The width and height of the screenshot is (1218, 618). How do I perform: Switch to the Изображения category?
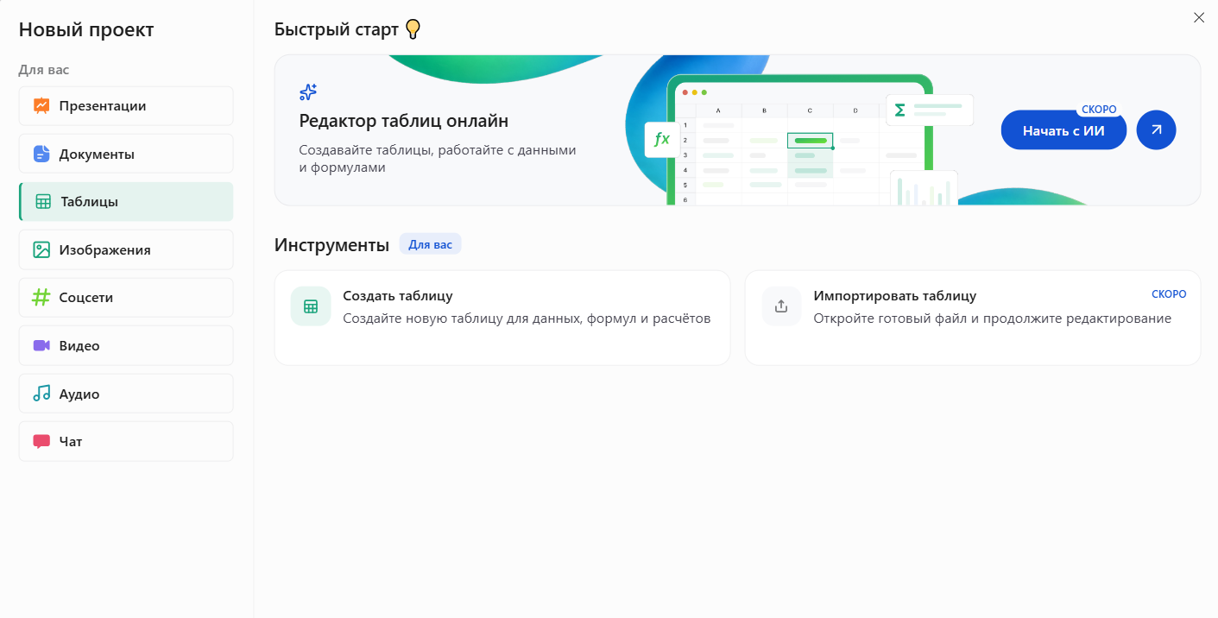pyautogui.click(x=126, y=249)
